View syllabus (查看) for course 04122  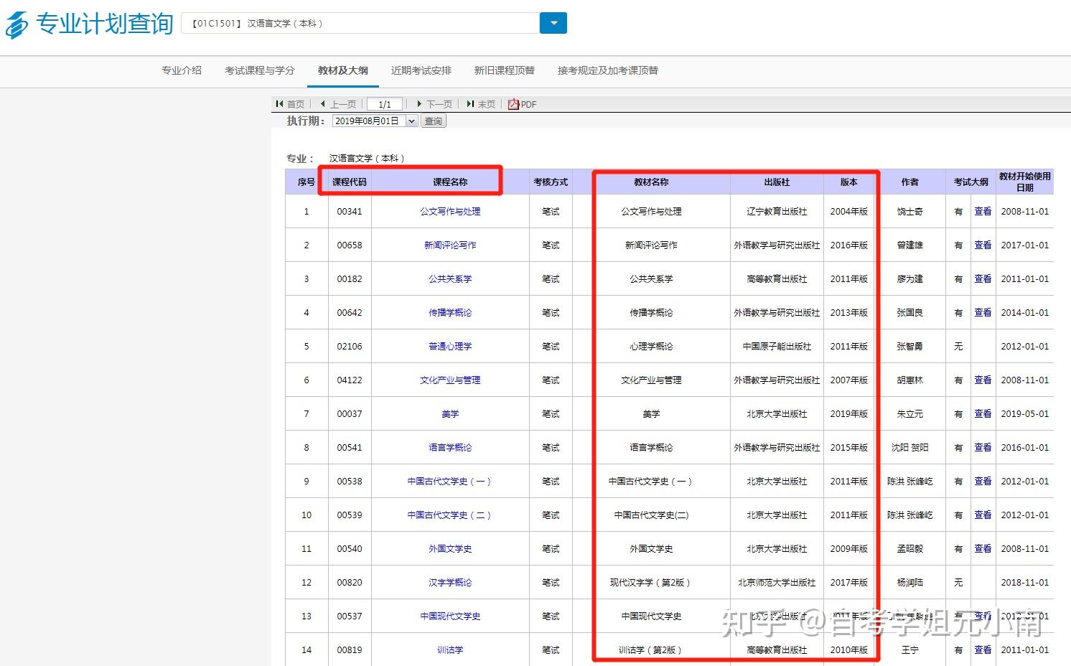point(983,380)
